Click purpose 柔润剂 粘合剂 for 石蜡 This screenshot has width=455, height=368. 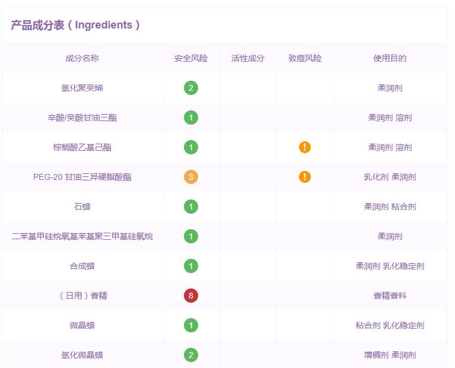point(390,207)
